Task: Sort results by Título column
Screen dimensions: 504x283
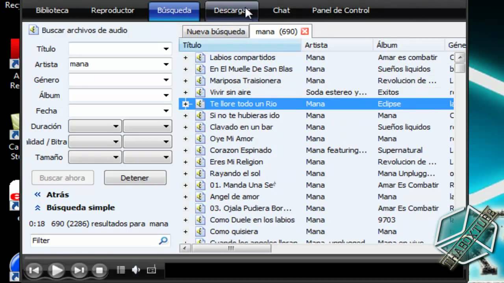Action: (x=240, y=45)
